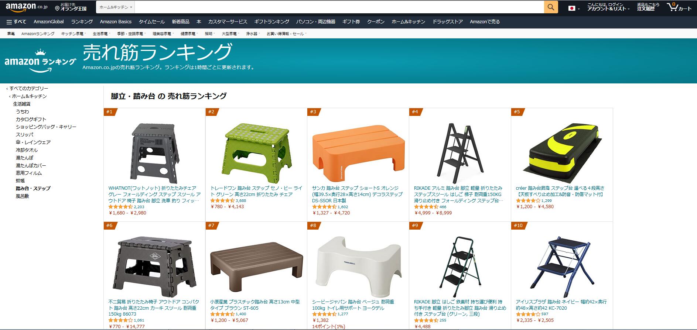Screen dimensions: 697x330
Task: Click 湯たんぽ in the category sidebar
Action: coord(24,158)
